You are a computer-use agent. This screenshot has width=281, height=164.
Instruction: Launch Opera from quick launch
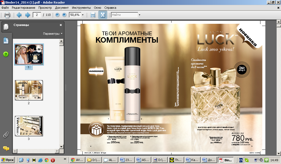[x=53, y=160]
